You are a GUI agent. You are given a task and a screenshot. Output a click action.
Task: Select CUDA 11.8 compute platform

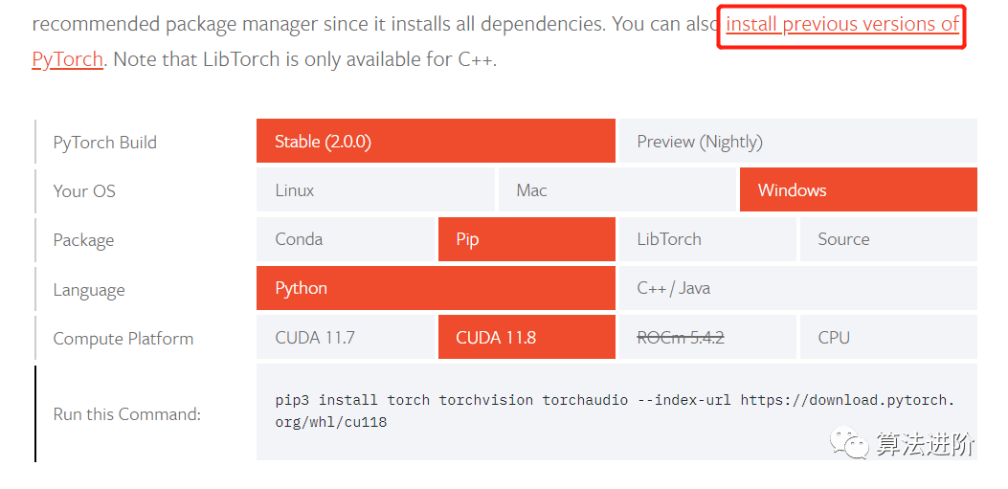click(x=526, y=338)
